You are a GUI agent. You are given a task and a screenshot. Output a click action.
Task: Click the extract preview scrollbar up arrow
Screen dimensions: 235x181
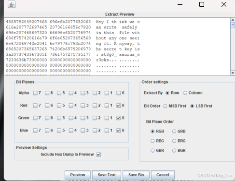pos(233,20)
